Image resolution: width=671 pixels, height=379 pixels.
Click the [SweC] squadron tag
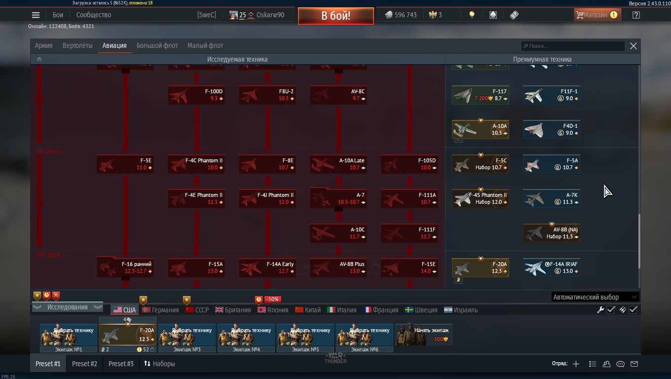[207, 15]
